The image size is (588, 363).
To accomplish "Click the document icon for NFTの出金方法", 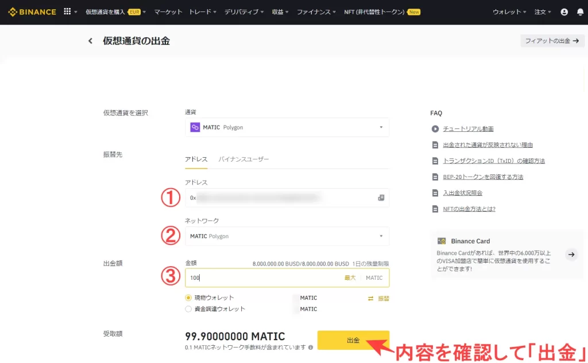I will point(435,209).
